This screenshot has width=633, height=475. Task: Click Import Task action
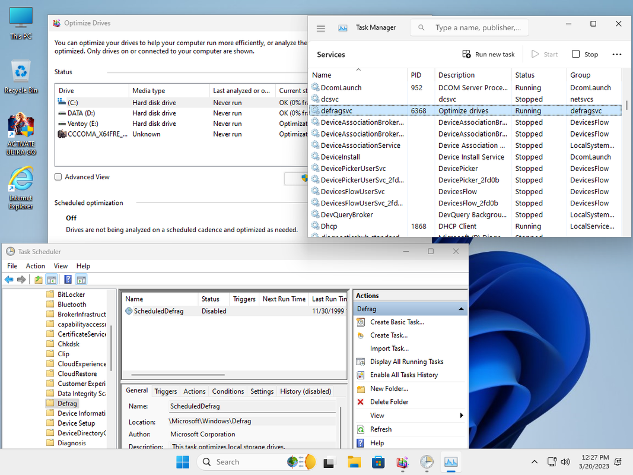(x=389, y=349)
